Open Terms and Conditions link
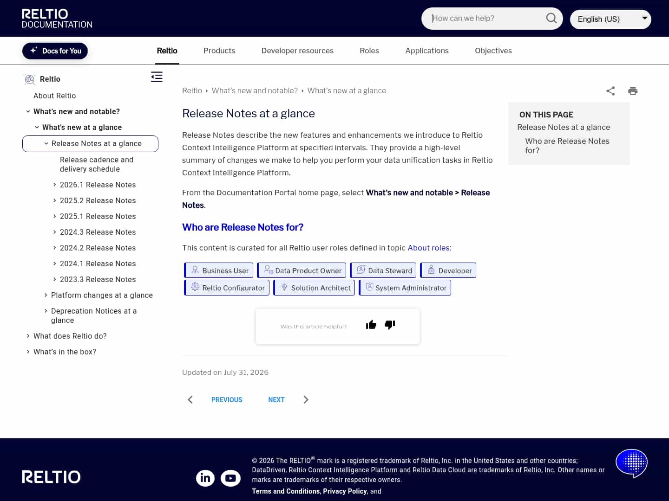The height and width of the screenshot is (501, 669). [286, 491]
